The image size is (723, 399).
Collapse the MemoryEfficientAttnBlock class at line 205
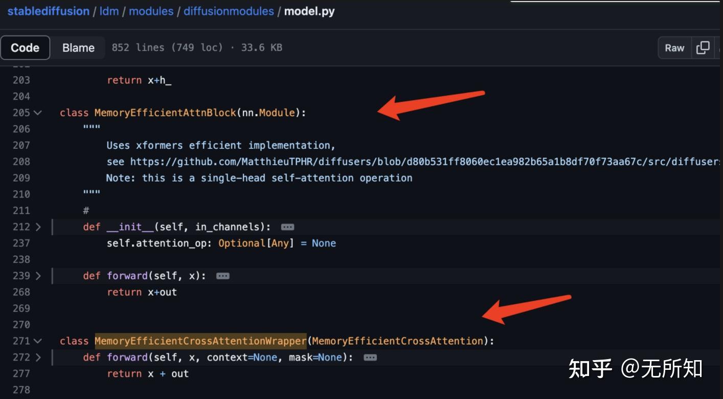[38, 113]
